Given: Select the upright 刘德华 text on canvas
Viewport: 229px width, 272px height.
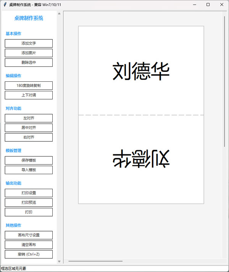Looking at the screenshot, I should pos(141,71).
